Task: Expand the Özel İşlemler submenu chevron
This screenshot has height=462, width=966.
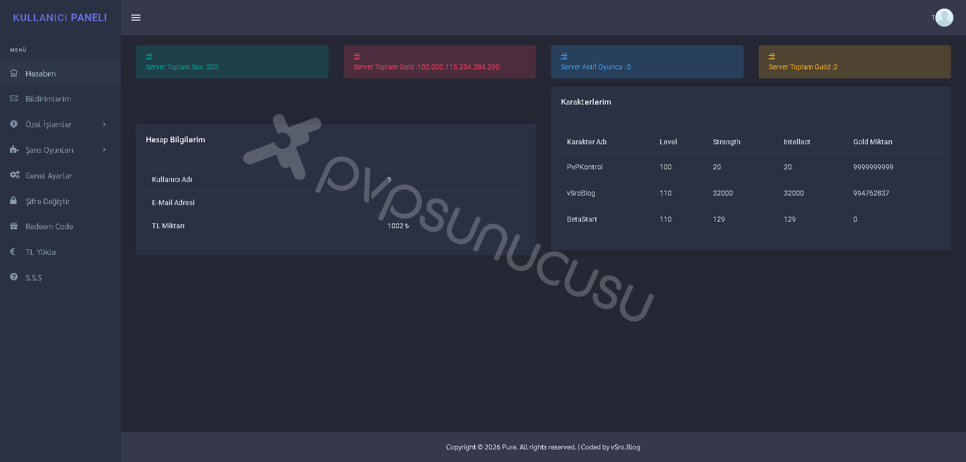Action: [104, 124]
